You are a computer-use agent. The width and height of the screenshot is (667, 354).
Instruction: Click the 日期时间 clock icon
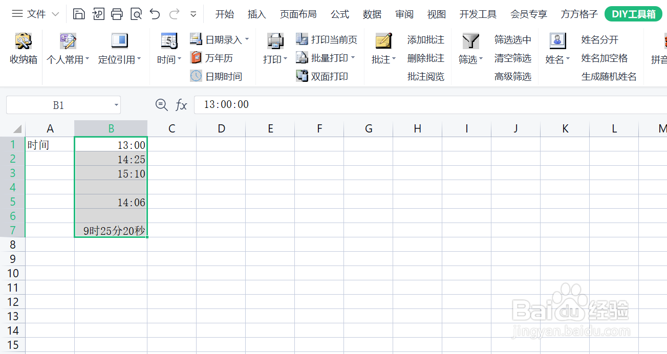196,76
